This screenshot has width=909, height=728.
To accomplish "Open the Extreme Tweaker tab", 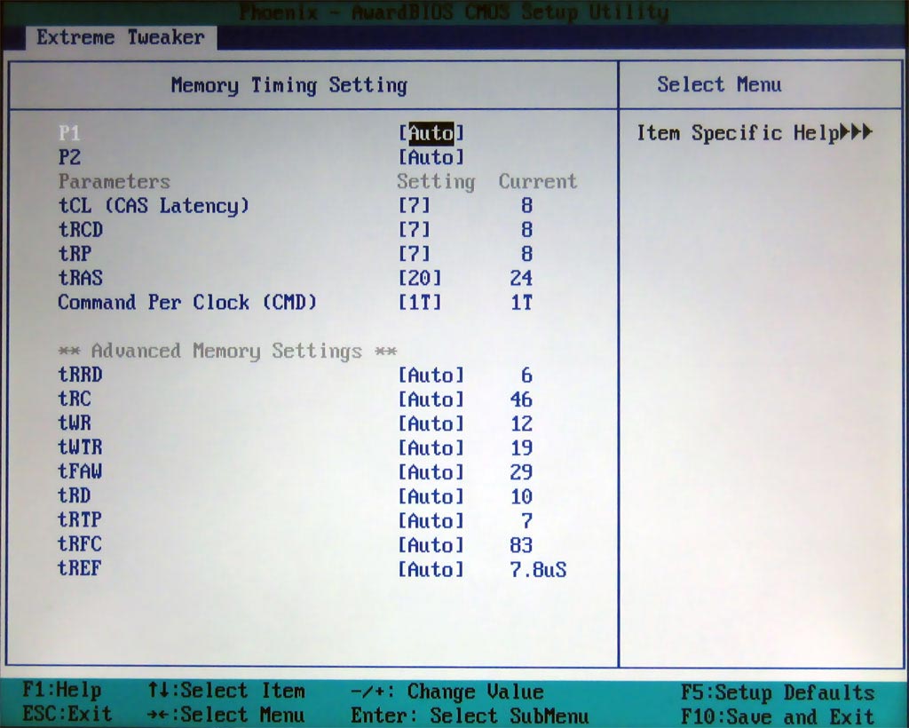I will click(121, 37).
